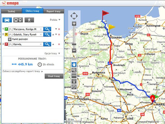The height and width of the screenshot is (124, 165).
Task: Select the hand pan tool
Action: (74, 64)
